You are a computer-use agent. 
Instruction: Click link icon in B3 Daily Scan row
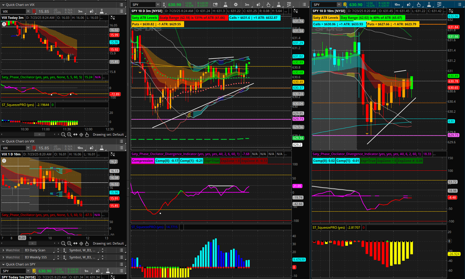click(x=64, y=250)
